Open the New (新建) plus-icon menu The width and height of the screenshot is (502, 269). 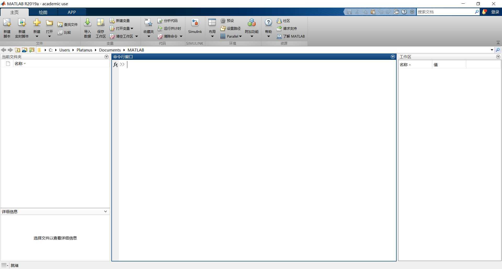37,23
